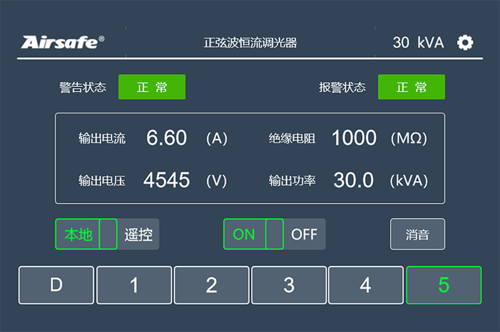Image resolution: width=500 pixels, height=332 pixels.
Task: Open the settings gear icon
Action: pyautogui.click(x=466, y=42)
